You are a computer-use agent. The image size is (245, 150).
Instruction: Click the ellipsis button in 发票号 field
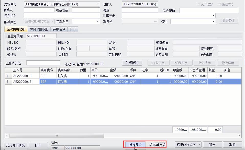point(156,21)
